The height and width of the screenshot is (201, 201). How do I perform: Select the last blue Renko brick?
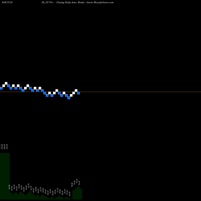tap(78, 93)
